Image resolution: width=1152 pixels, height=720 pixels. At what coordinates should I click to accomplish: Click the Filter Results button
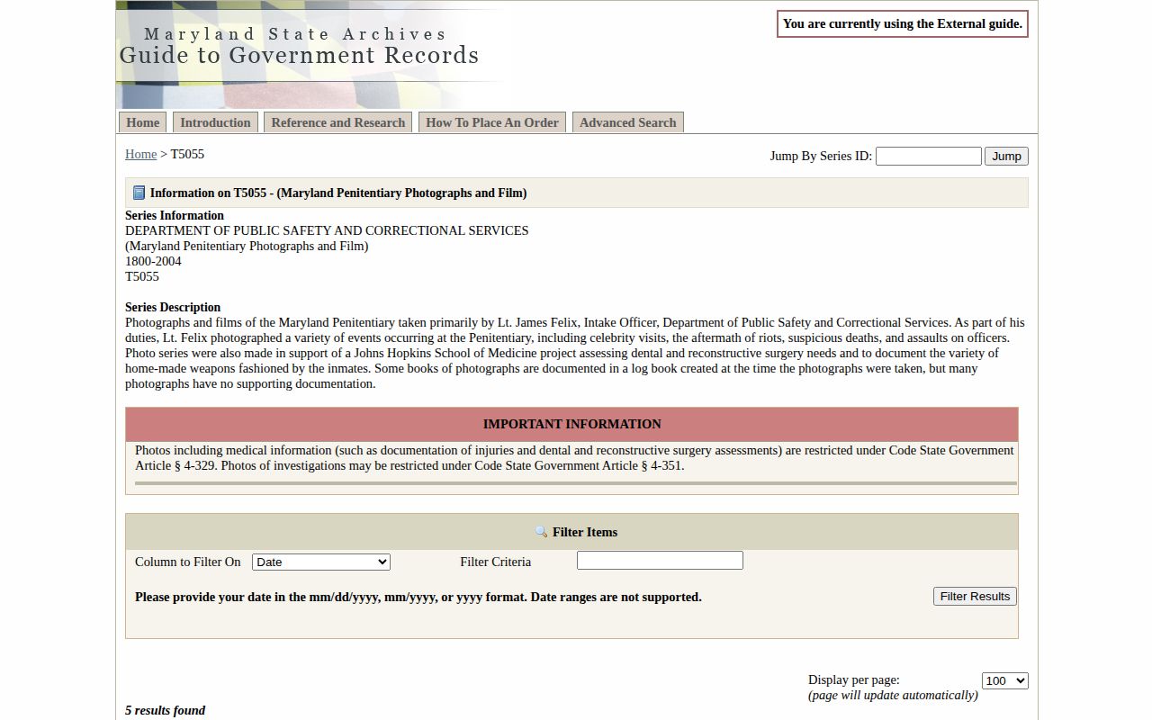click(975, 596)
